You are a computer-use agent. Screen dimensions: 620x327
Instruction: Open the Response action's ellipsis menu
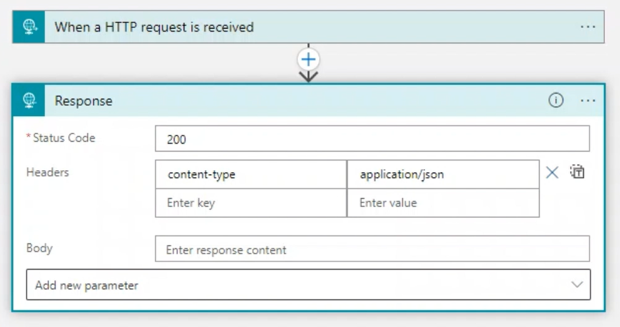tap(588, 101)
